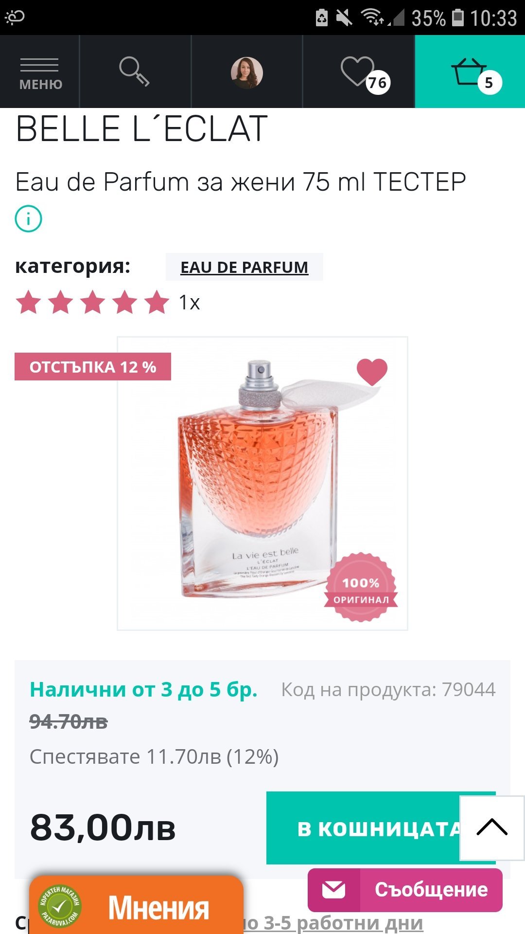Image resolution: width=525 pixels, height=934 pixels.
Task: Enlarge the perfume bottle image
Action: 262,484
